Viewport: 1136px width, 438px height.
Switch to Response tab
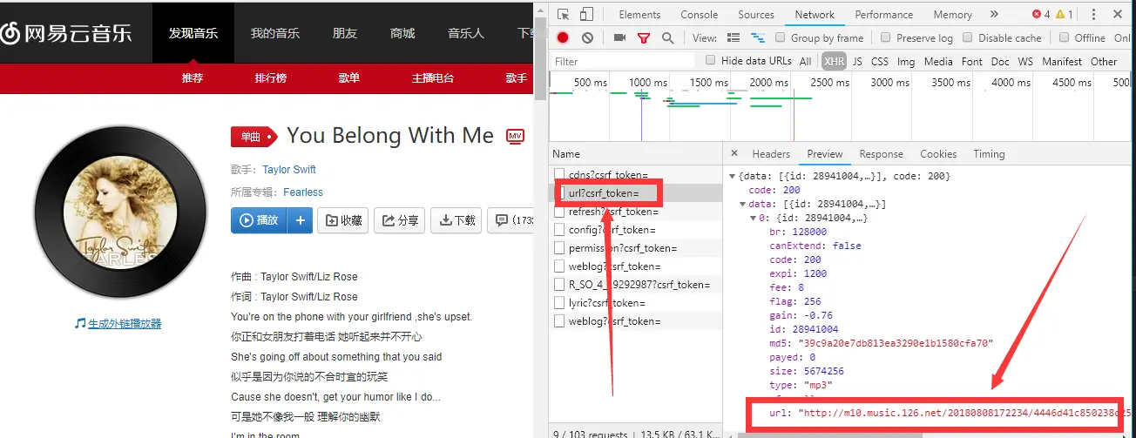[x=881, y=154]
